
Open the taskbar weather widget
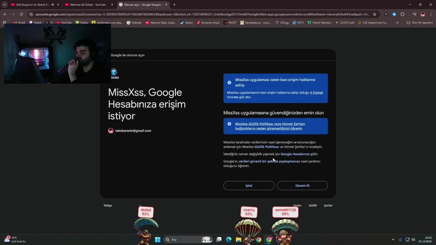15,240
